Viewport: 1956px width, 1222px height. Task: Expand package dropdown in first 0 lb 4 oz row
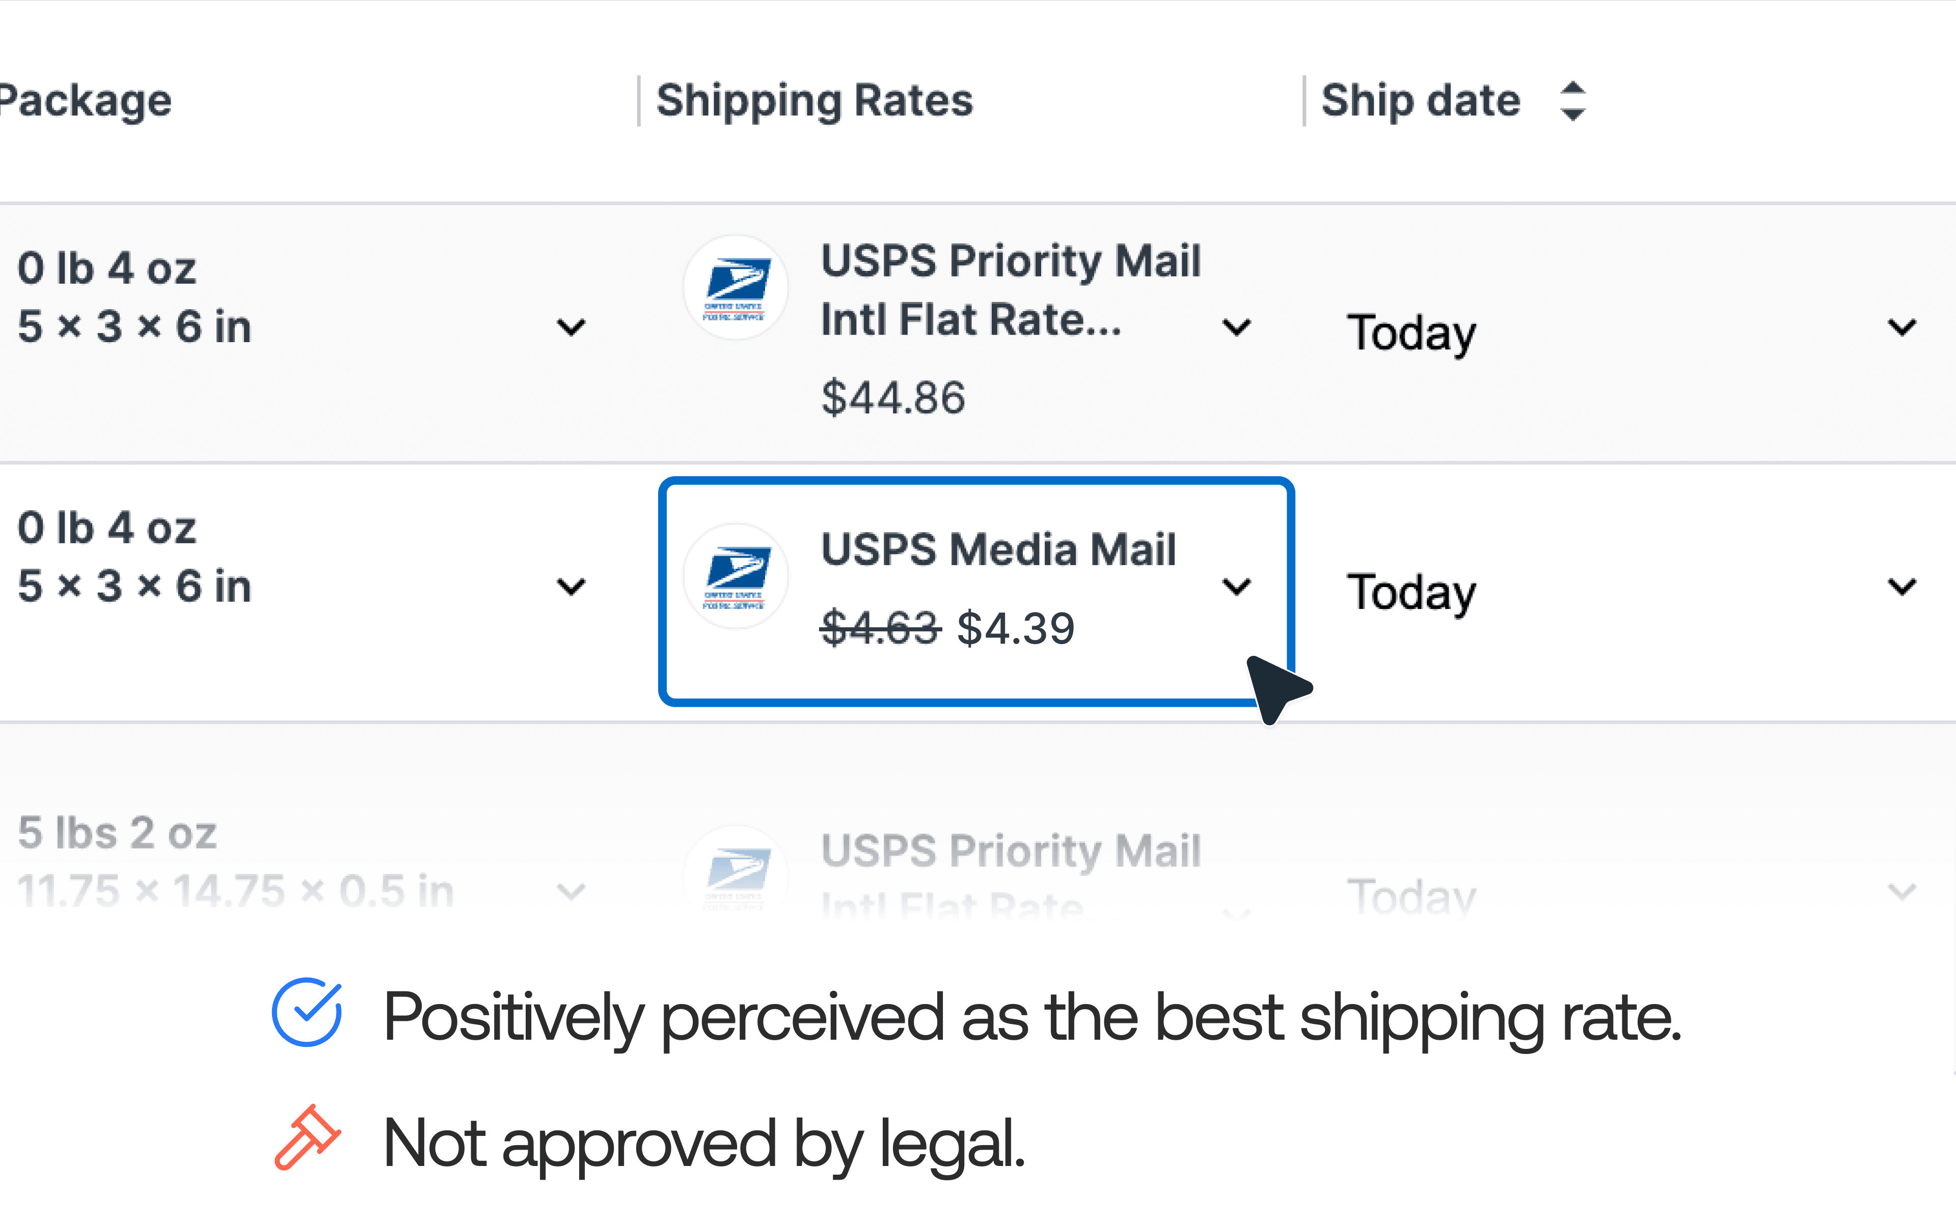[572, 327]
